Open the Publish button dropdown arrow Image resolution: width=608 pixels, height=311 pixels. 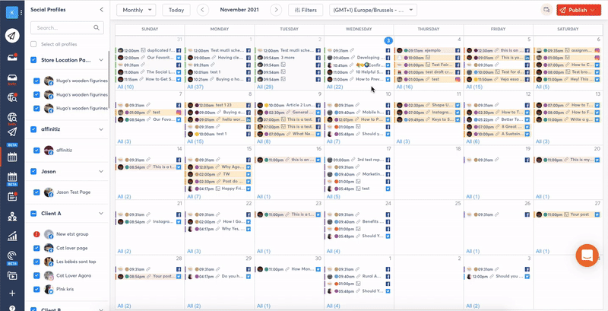click(594, 10)
